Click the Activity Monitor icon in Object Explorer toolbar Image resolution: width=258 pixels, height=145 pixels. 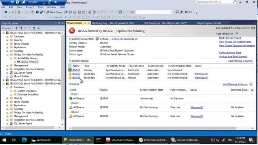[x=39, y=28]
